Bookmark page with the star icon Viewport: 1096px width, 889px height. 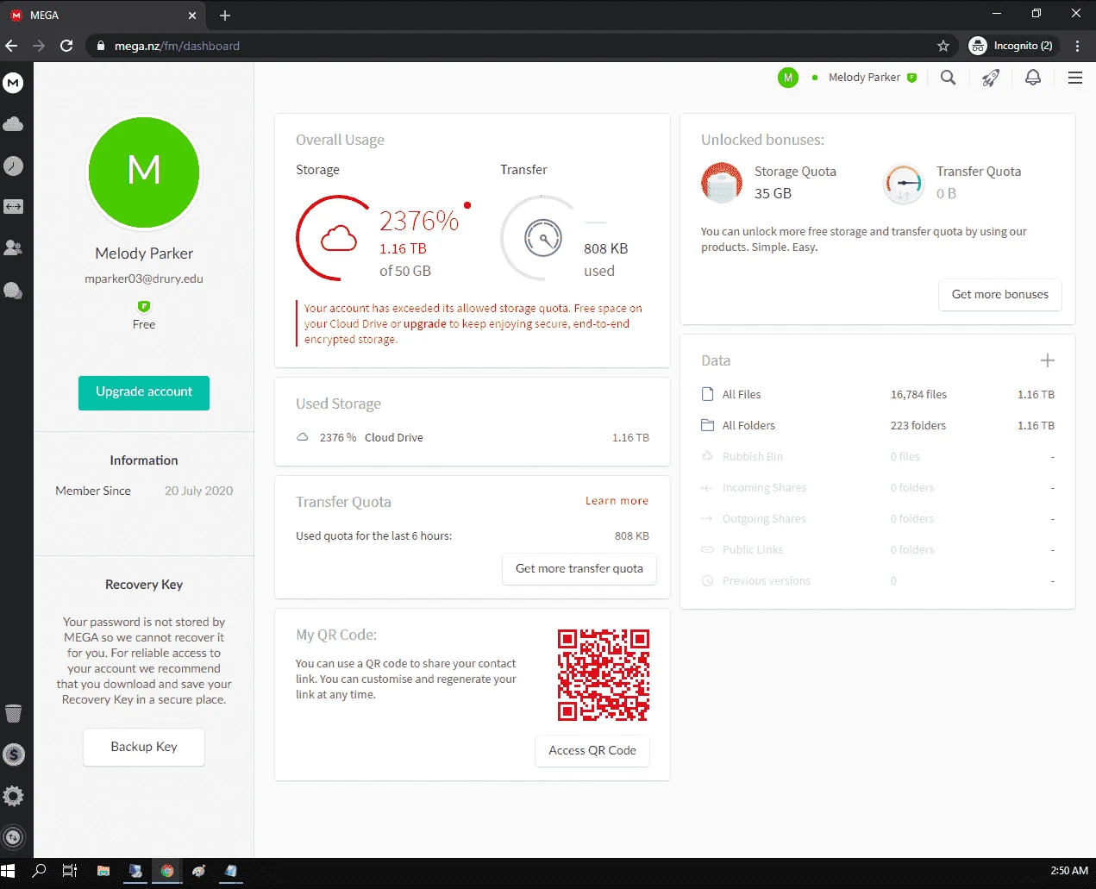[x=943, y=46]
